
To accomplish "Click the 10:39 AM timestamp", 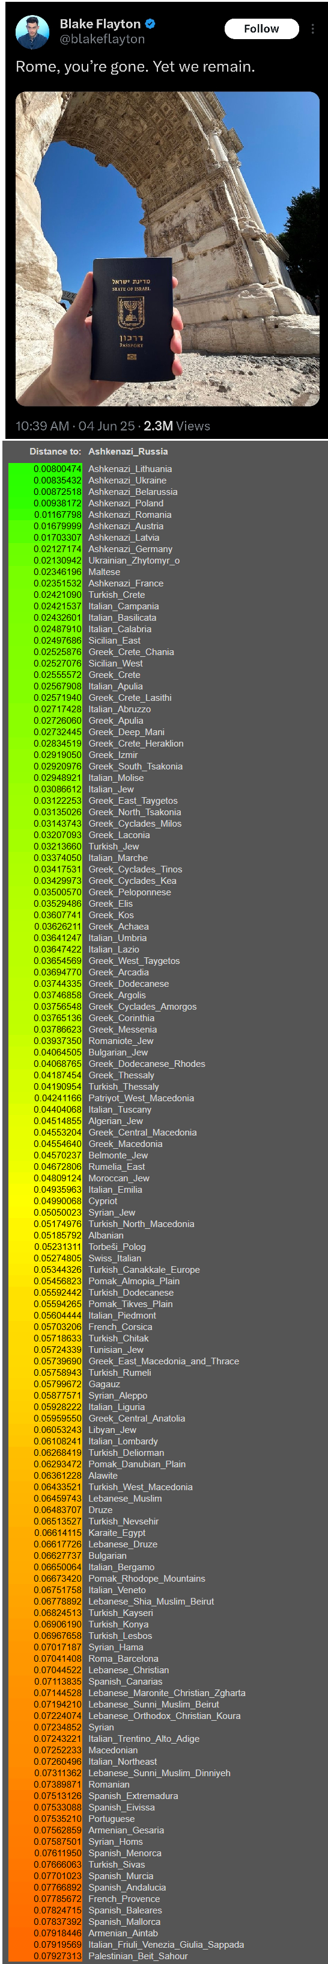I will click(x=43, y=426).
